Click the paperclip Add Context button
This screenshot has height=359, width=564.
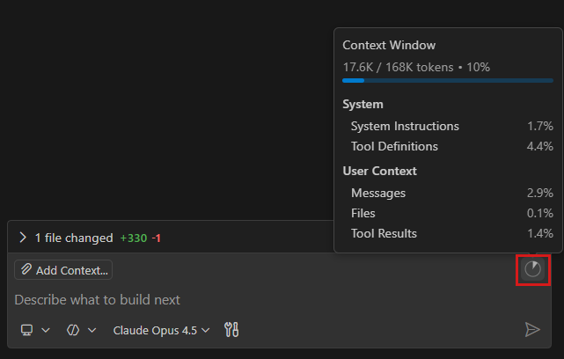point(63,270)
